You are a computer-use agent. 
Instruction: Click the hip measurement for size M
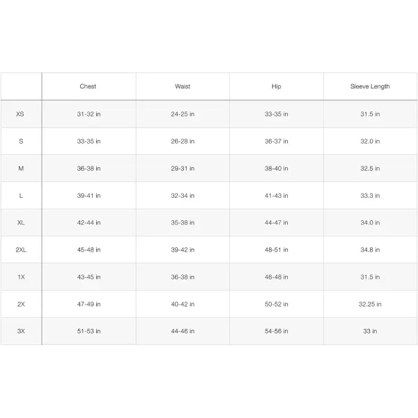click(277, 169)
